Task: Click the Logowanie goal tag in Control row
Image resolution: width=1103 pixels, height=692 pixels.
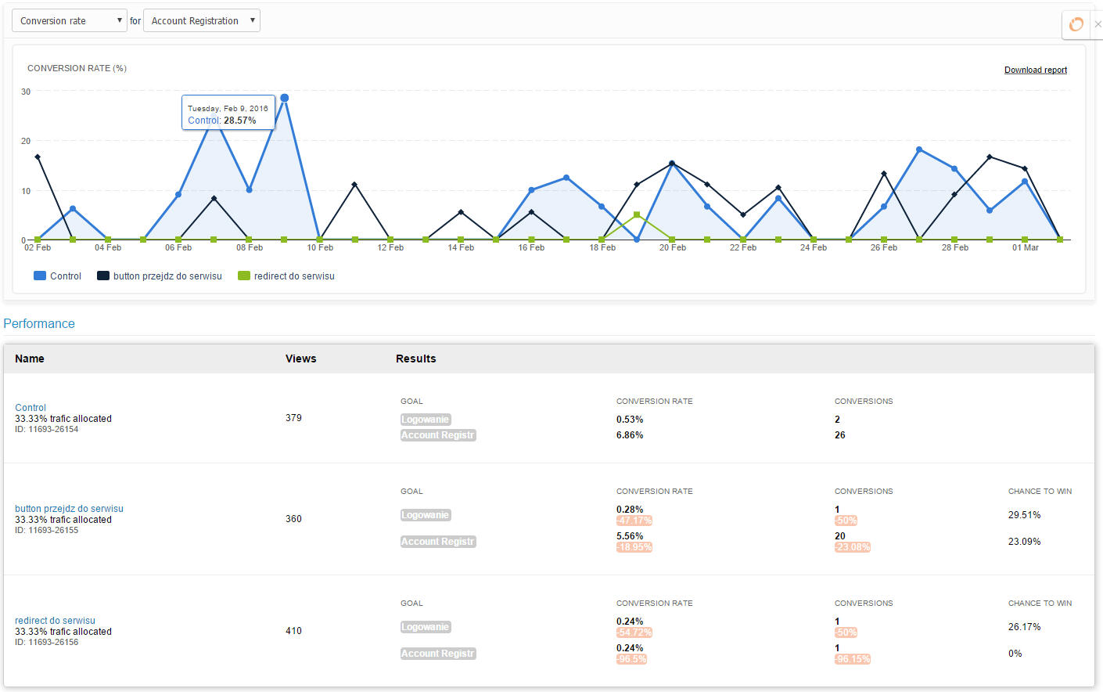Action: 426,420
